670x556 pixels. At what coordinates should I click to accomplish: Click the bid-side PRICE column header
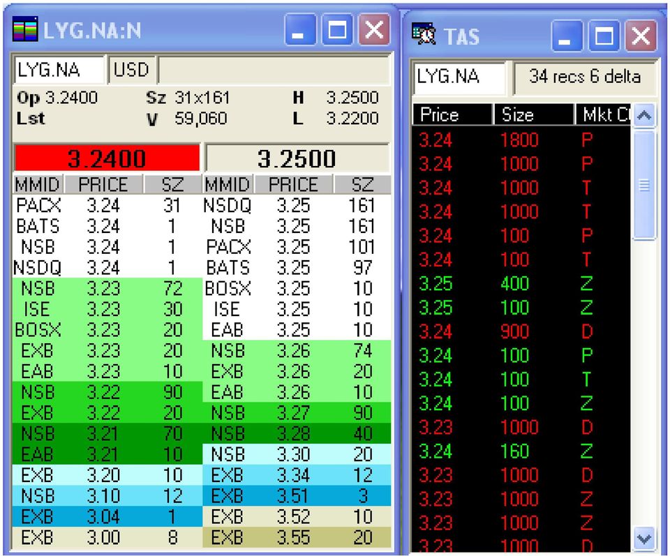tap(103, 184)
